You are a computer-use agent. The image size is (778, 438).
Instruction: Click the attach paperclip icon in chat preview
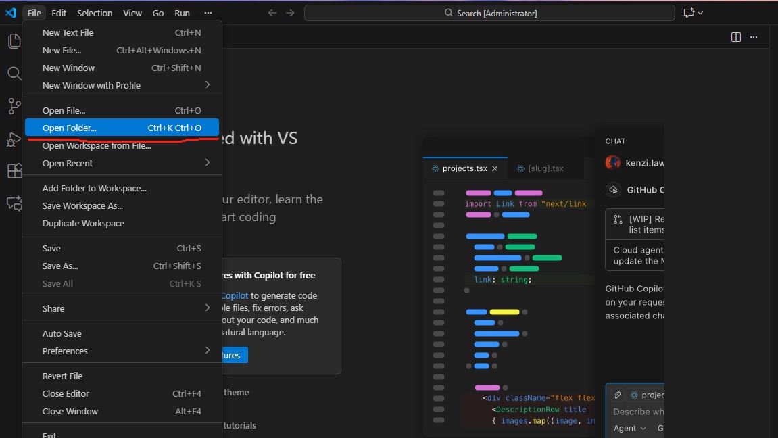tap(617, 395)
